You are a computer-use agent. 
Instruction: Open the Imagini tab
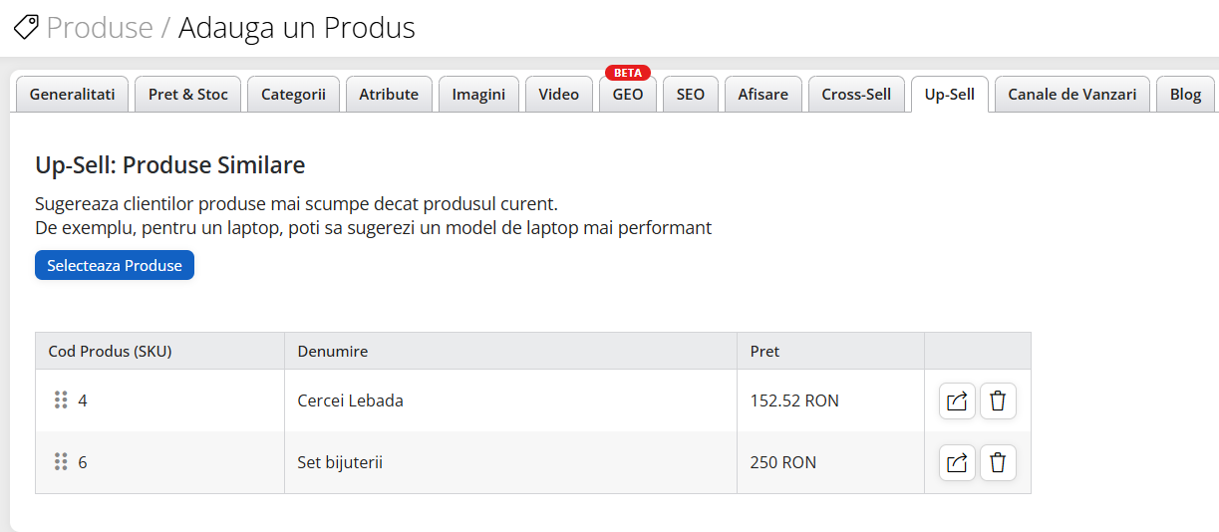[x=478, y=95]
